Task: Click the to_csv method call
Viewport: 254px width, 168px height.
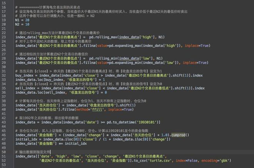Action: coord(140,161)
